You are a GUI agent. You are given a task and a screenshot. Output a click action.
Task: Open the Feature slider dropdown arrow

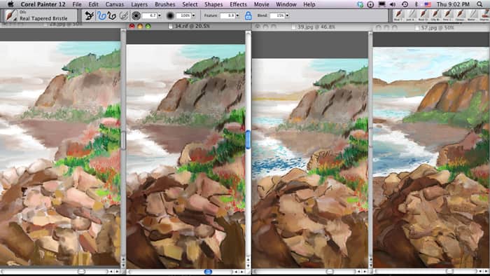pyautogui.click(x=237, y=15)
